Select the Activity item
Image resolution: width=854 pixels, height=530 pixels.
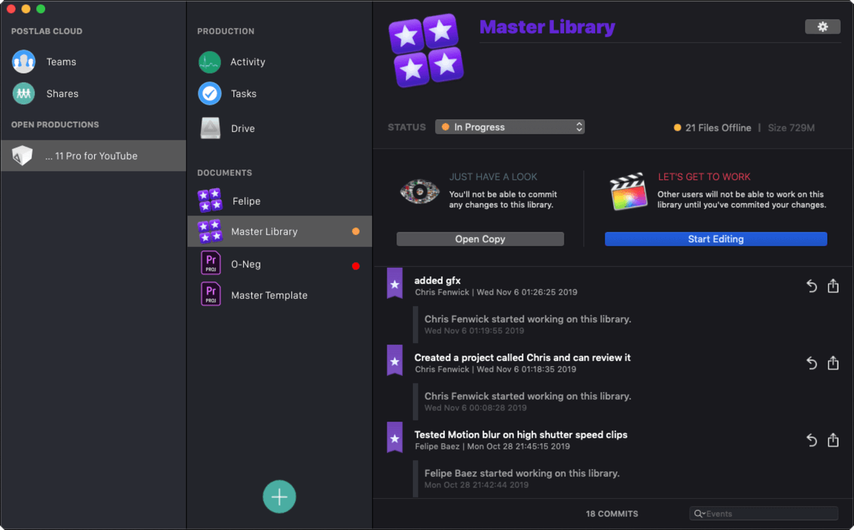click(x=247, y=62)
